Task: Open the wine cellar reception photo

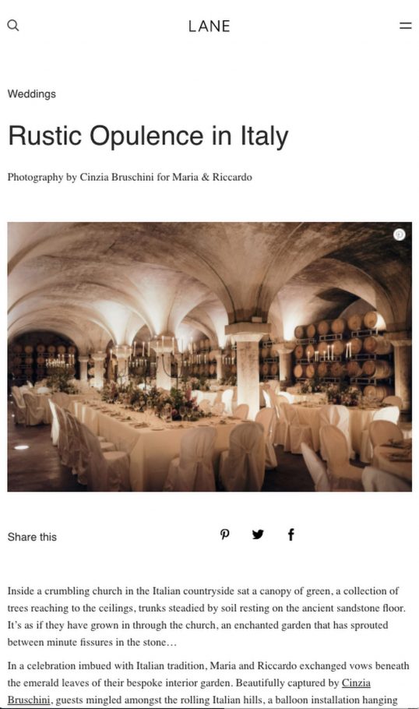Action: point(209,357)
